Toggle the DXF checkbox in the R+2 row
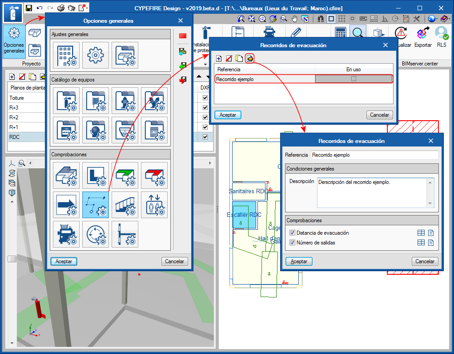The height and width of the screenshot is (354, 454). [x=205, y=118]
